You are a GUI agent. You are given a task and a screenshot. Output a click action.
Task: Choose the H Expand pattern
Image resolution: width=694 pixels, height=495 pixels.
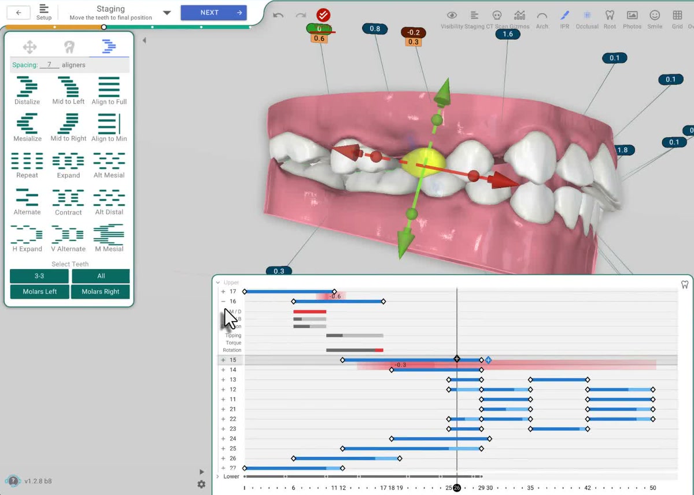(27, 239)
